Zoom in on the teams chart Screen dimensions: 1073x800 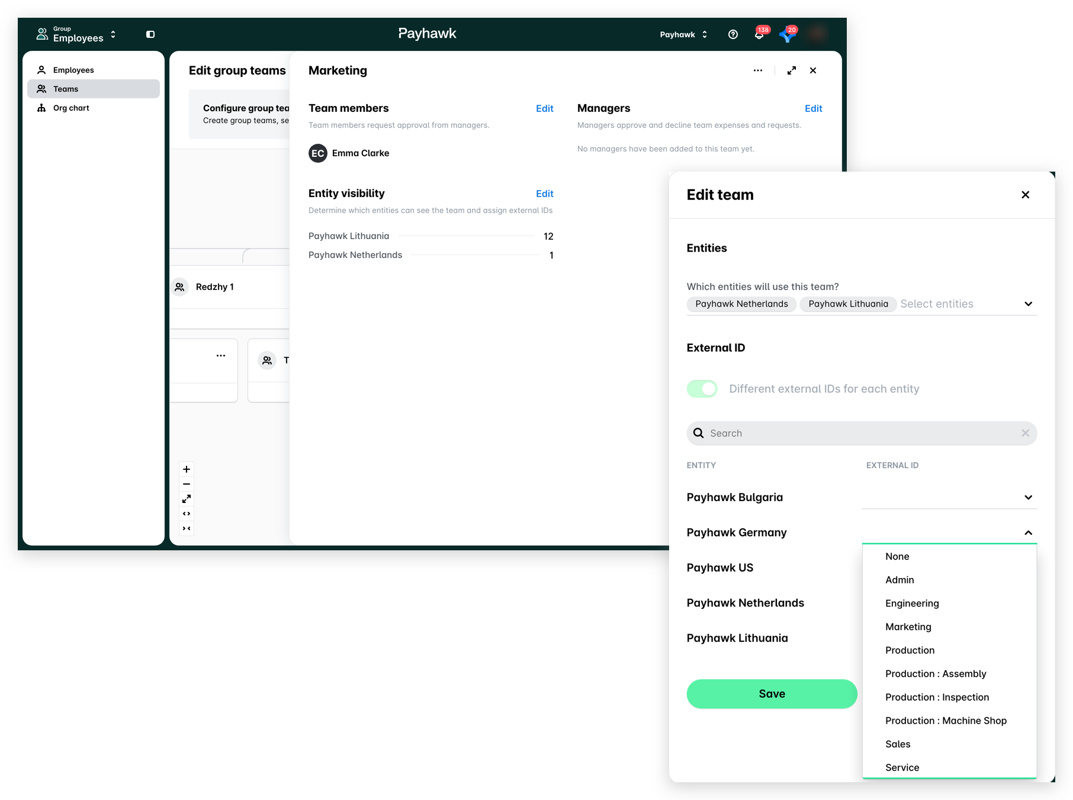(x=187, y=469)
